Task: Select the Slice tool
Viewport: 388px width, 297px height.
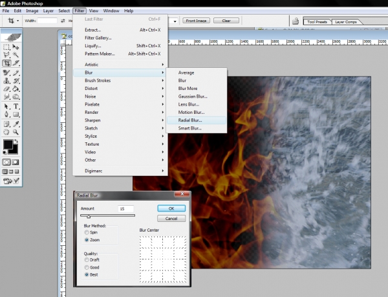Action: [16, 63]
